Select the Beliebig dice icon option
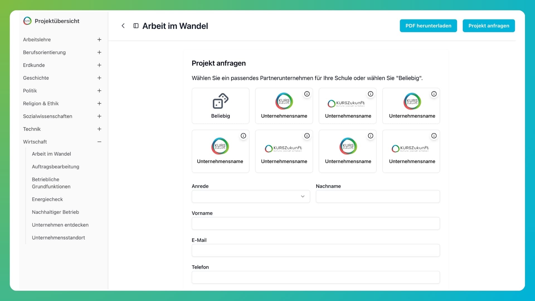The height and width of the screenshot is (301, 535). (x=220, y=106)
